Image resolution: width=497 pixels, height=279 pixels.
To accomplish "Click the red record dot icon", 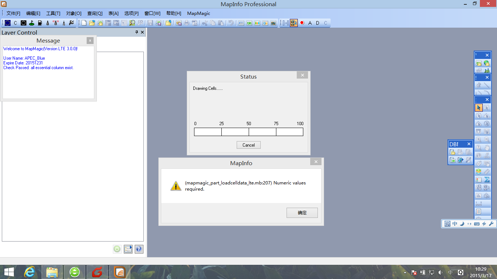I will [x=302, y=23].
